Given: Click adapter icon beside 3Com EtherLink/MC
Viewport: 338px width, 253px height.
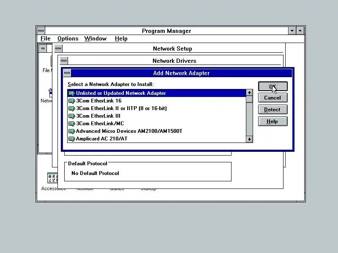Looking at the screenshot, I should (71, 124).
